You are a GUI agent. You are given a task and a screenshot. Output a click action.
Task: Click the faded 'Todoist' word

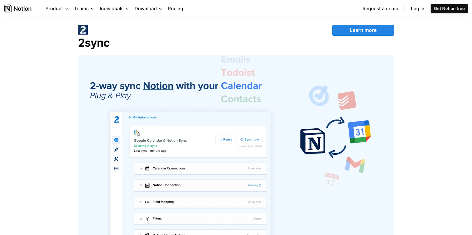238,73
